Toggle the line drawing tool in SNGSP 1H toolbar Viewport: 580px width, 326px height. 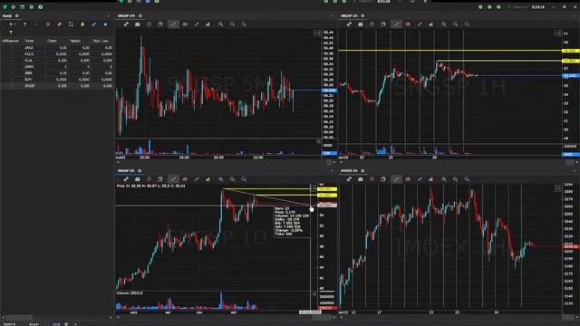click(x=396, y=24)
